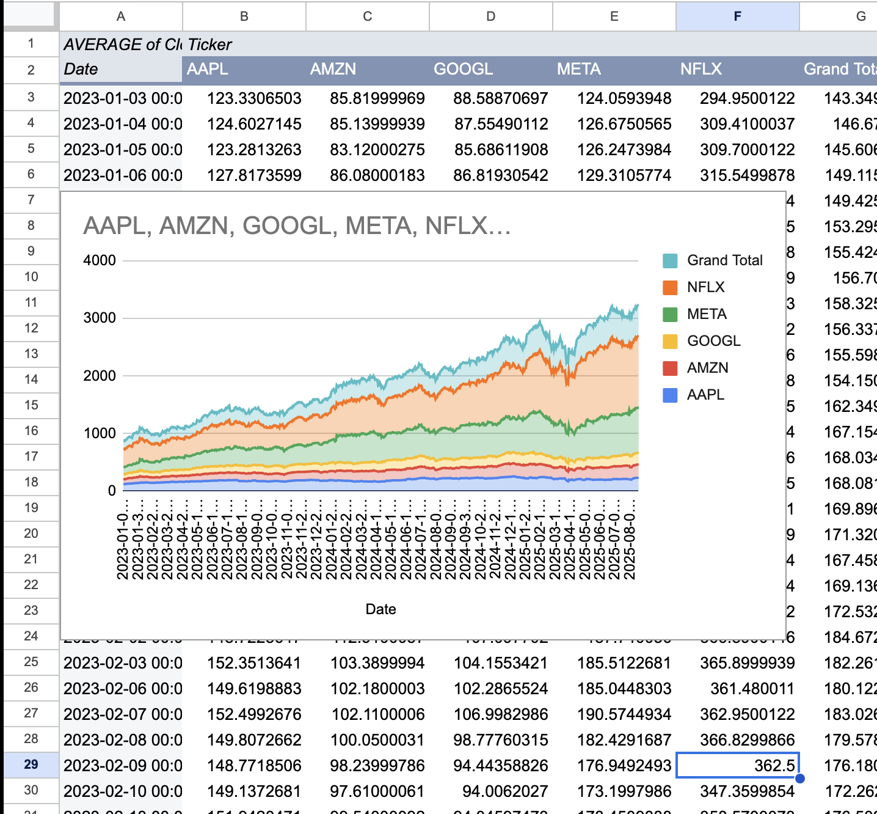The image size is (877, 814).
Task: Select row 3 header
Action: click(x=31, y=98)
